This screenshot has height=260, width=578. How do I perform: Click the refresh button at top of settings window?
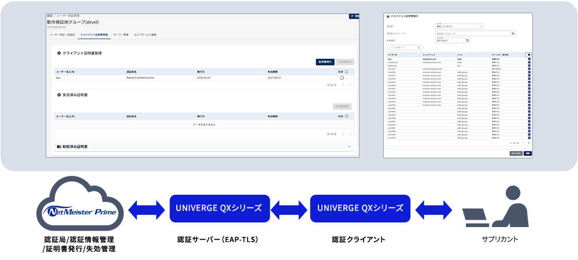point(354,16)
